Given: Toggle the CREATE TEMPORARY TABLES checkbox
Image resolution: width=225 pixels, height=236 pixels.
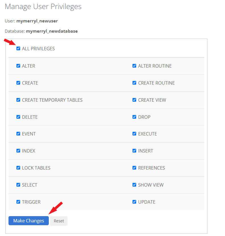Looking at the screenshot, I should (x=18, y=100).
